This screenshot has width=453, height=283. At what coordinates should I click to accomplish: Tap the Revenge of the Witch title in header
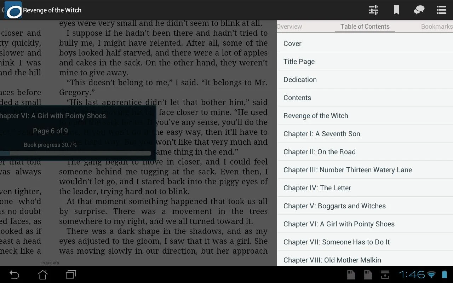[x=52, y=10]
